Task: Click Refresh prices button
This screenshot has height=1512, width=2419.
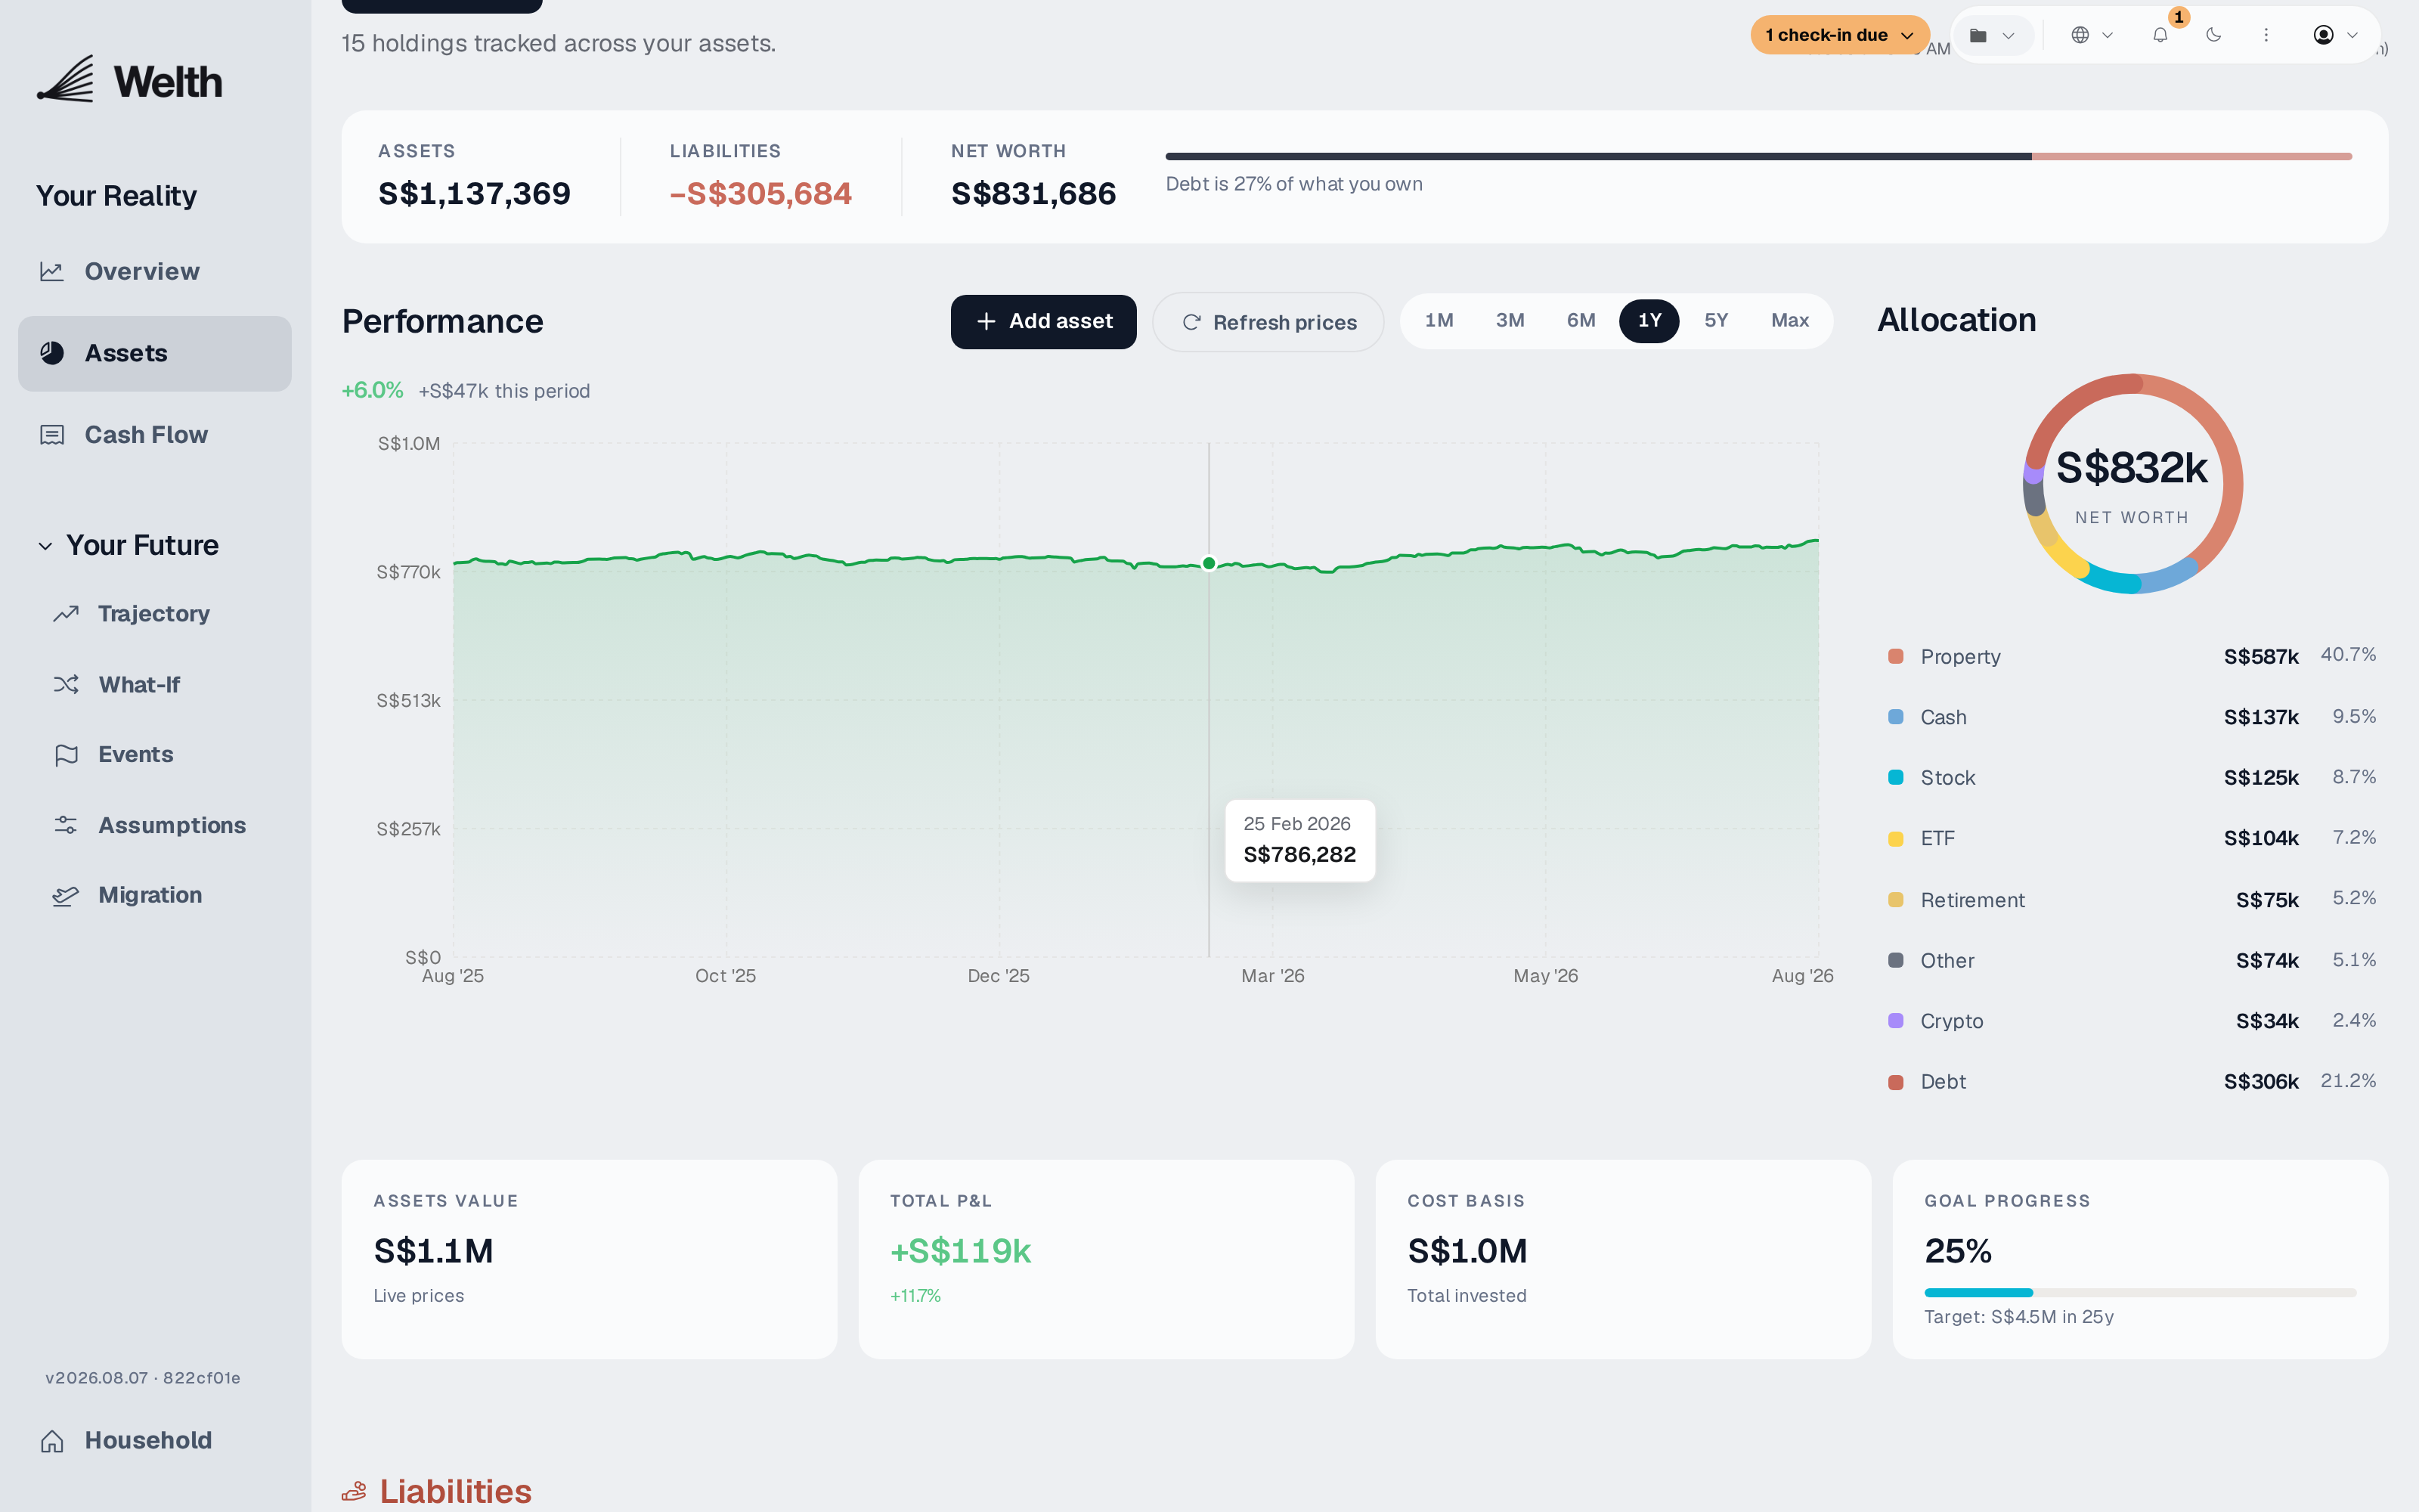Action: (1268, 322)
